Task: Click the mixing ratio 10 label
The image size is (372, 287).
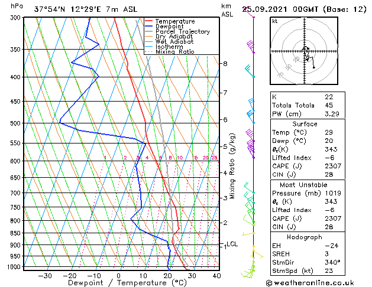Action: 180,158
